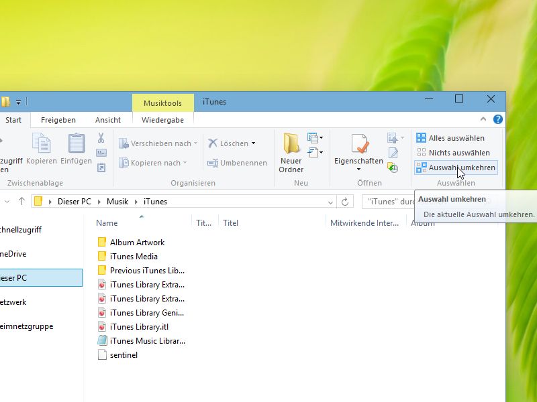This screenshot has width=537, height=402.
Task: Click Verschieben nach button
Action: click(158, 143)
